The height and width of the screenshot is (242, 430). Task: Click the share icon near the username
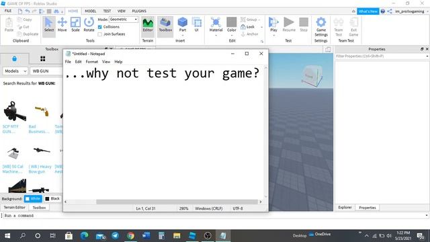pyautogui.click(x=390, y=11)
